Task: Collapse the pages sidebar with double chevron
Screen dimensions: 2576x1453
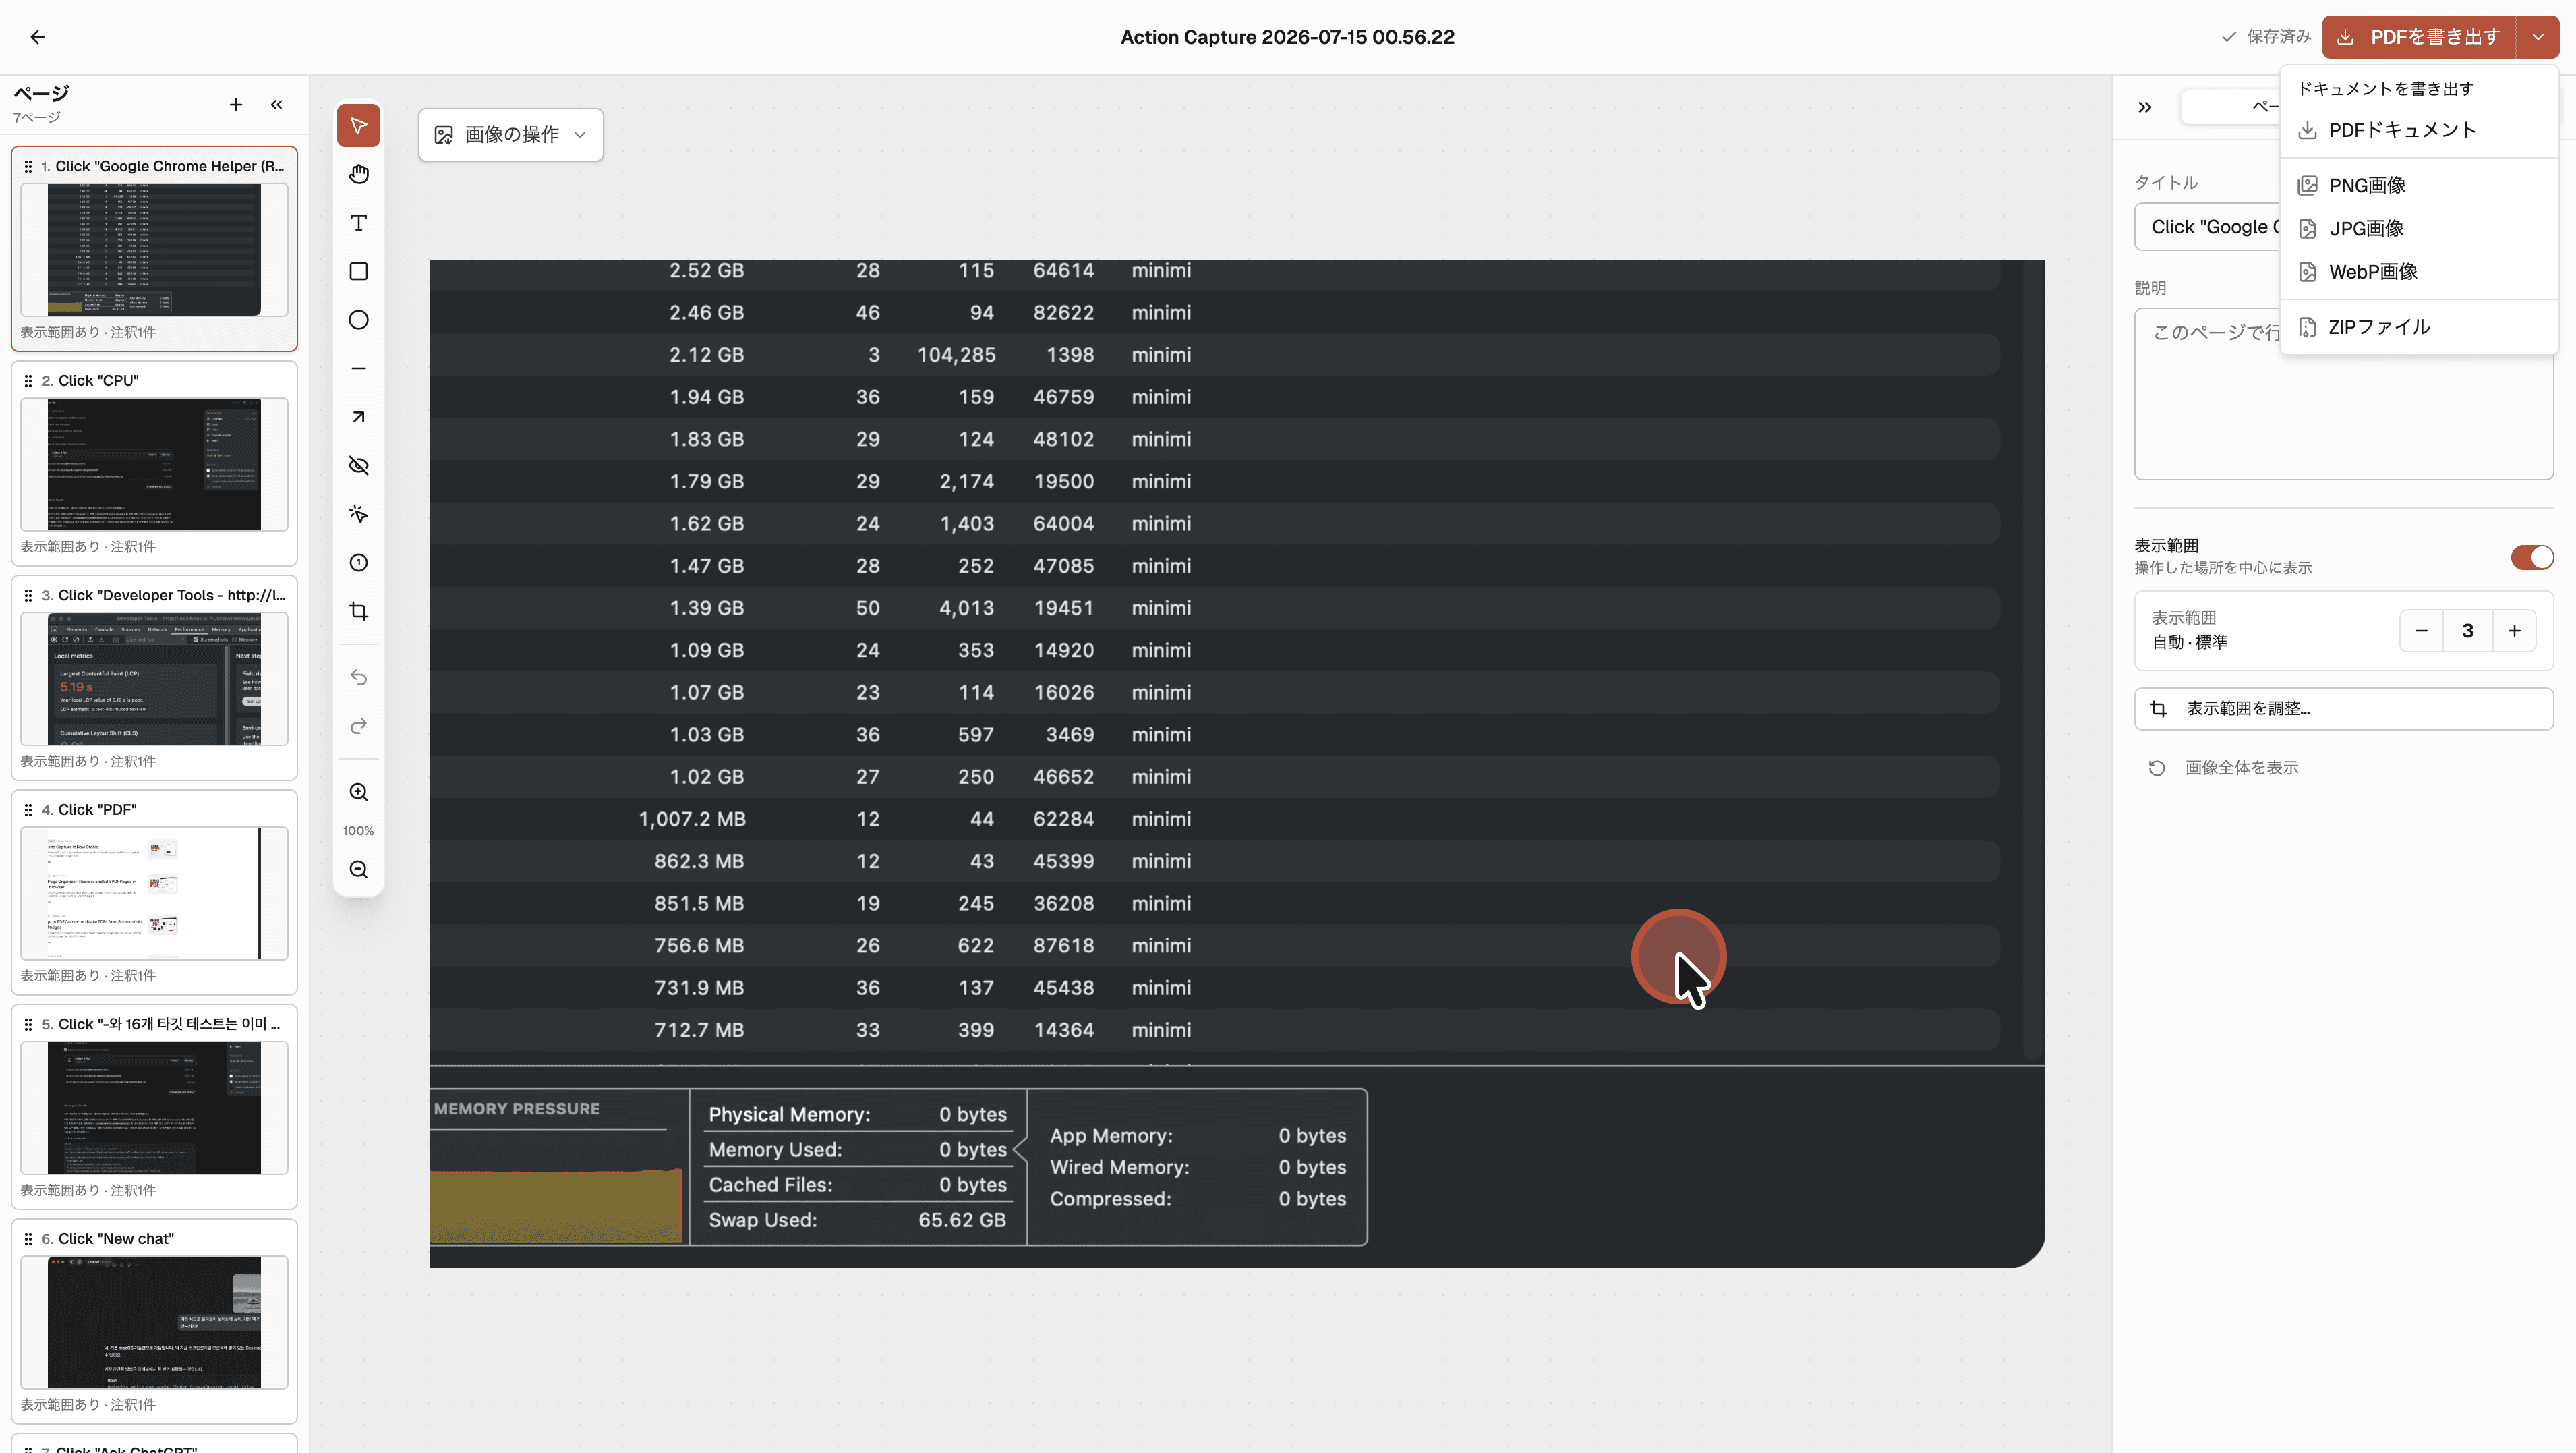Action: [276, 104]
